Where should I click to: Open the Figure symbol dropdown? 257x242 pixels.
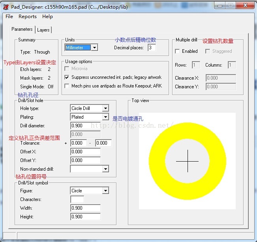point(105,191)
